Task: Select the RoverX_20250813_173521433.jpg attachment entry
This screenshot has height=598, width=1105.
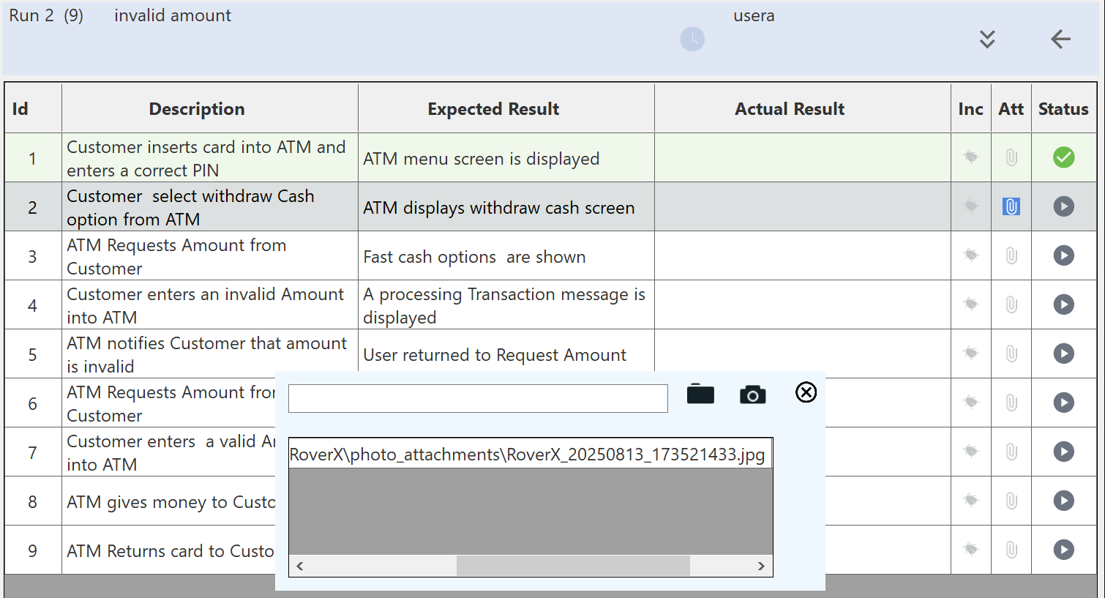Action: coord(527,455)
